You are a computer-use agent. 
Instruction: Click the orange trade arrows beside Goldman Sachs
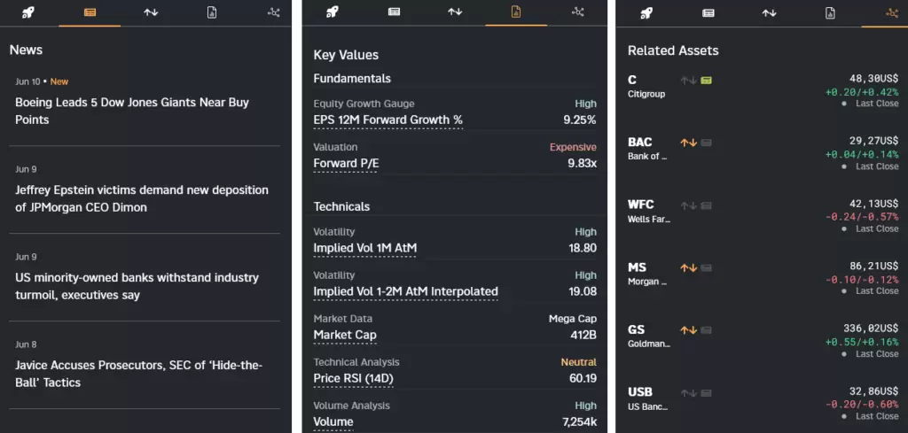pos(688,330)
